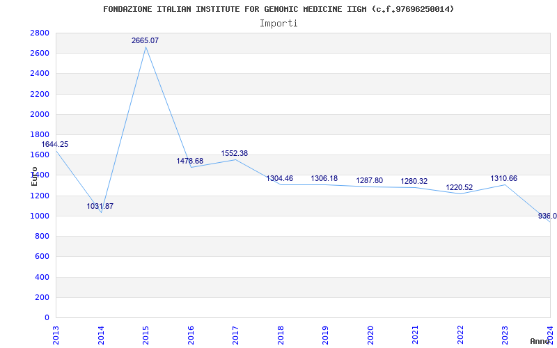The width and height of the screenshot is (557, 348).
Task: Click the 2665.07 peak data label
Action: tap(145, 40)
